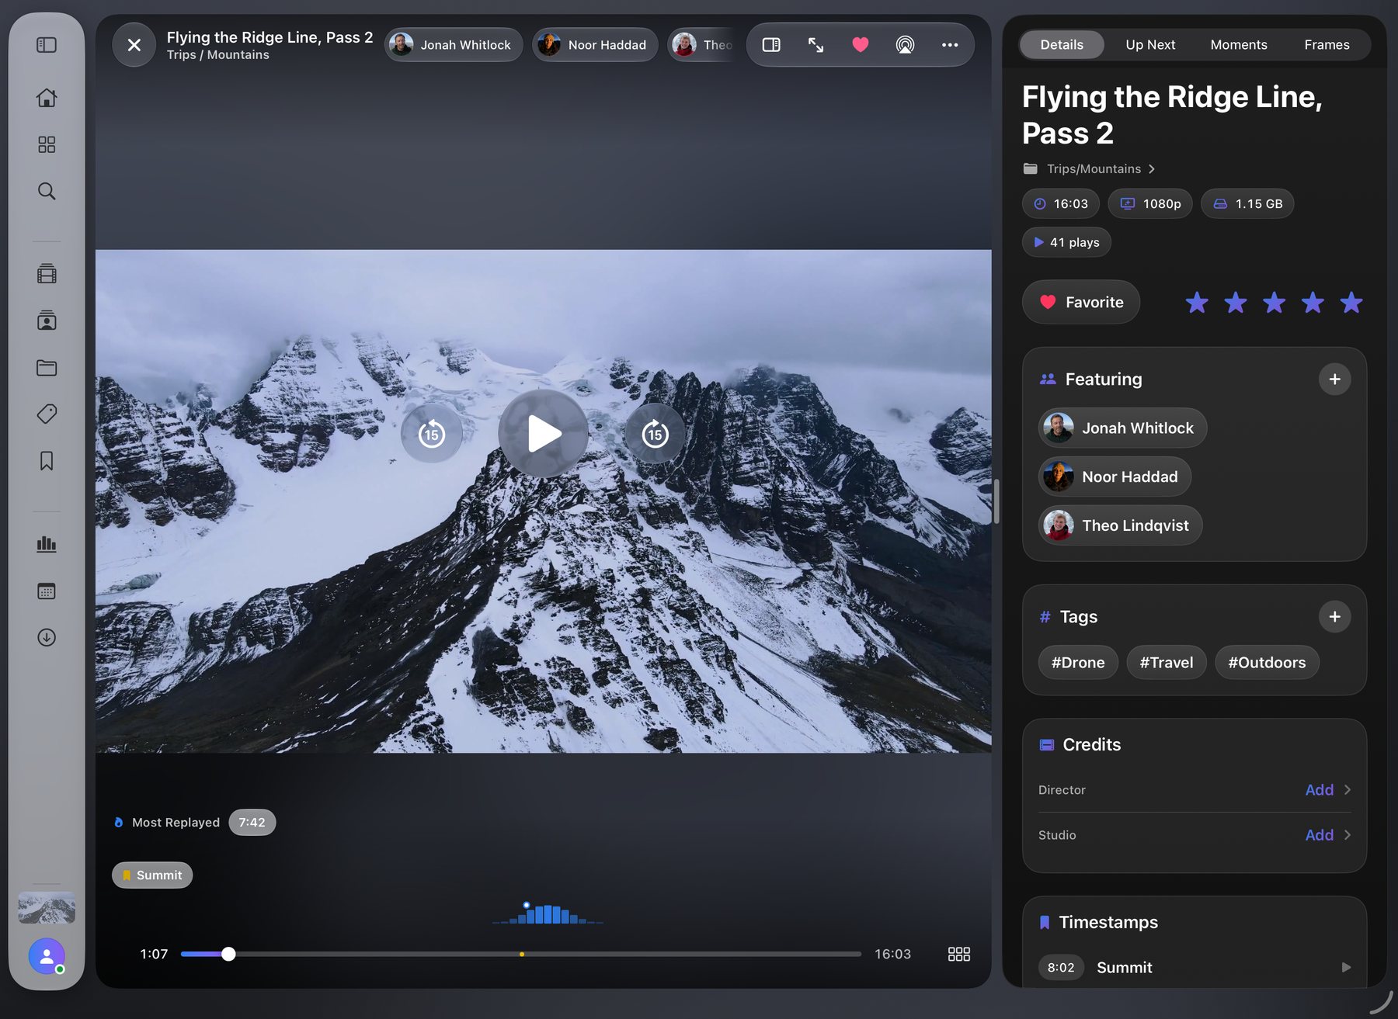This screenshot has height=1019, width=1398.
Task: Open the chapters grid at the timeline's right end
Action: pos(959,954)
